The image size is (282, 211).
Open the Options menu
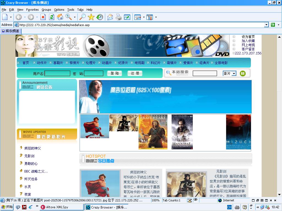click(x=59, y=10)
